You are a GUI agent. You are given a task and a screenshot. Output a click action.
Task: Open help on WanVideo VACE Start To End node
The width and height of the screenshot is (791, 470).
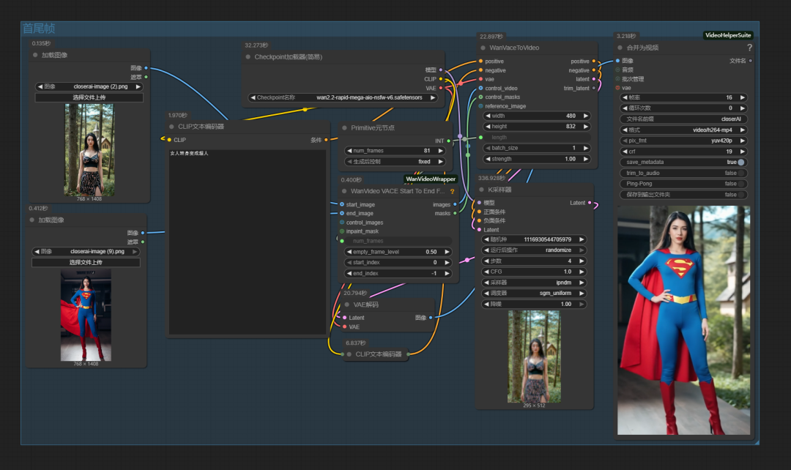point(452,191)
